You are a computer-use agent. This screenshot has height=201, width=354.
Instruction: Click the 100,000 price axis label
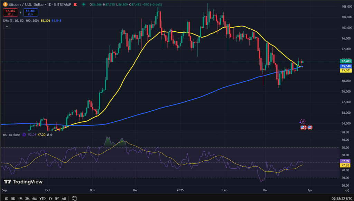[x=346, y=28]
